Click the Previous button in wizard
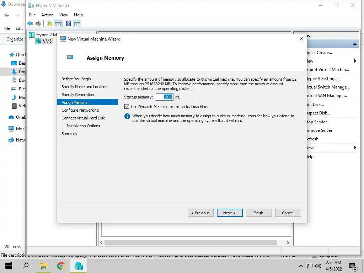 (200, 213)
